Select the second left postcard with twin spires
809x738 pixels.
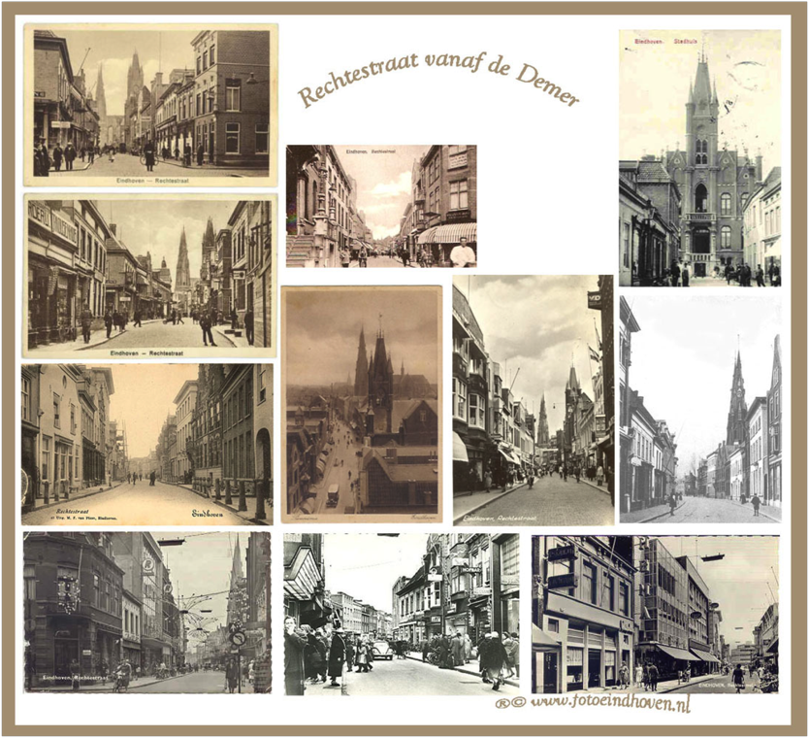[150, 276]
